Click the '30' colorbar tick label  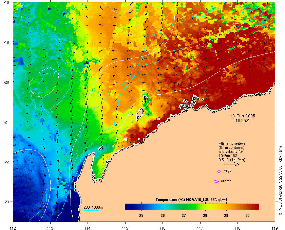pyautogui.click(x=247, y=215)
